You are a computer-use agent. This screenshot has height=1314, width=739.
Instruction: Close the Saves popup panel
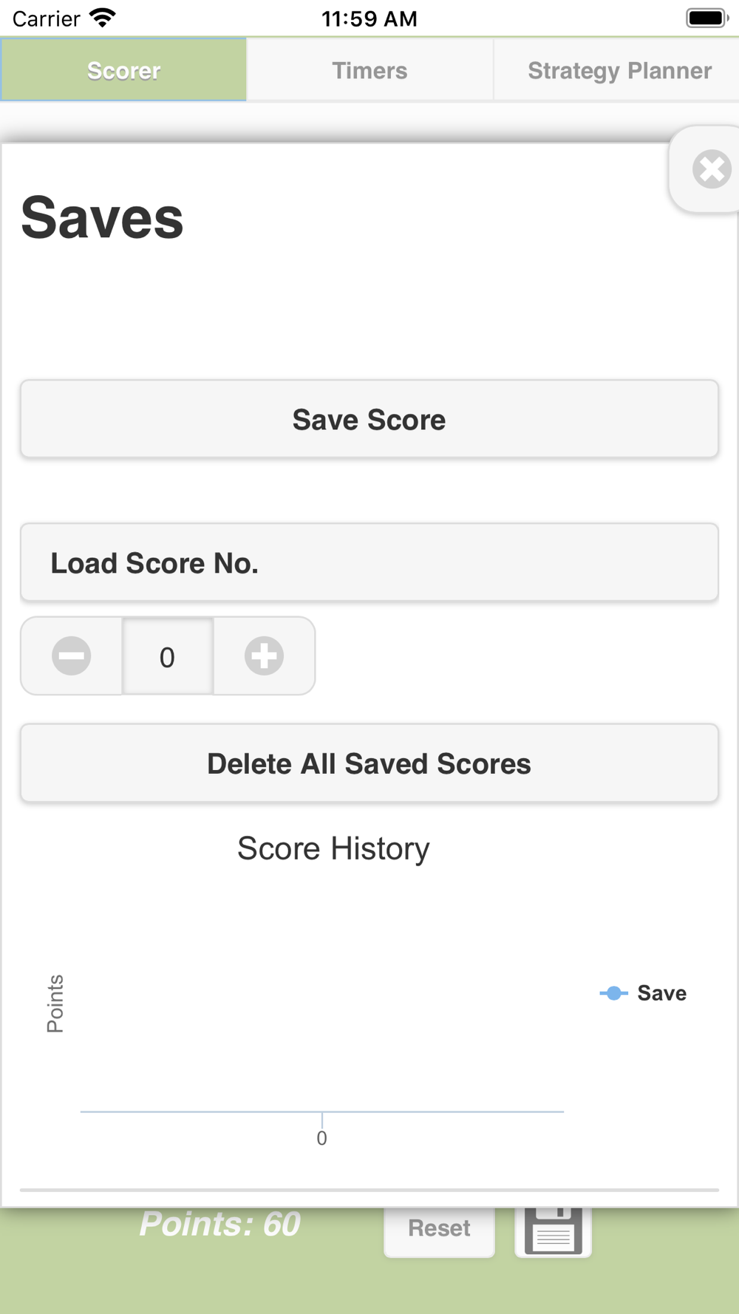point(711,169)
